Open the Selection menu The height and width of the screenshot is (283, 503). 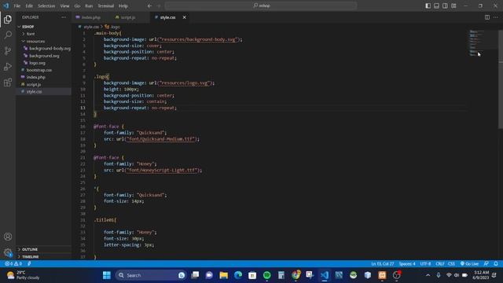[x=46, y=6]
